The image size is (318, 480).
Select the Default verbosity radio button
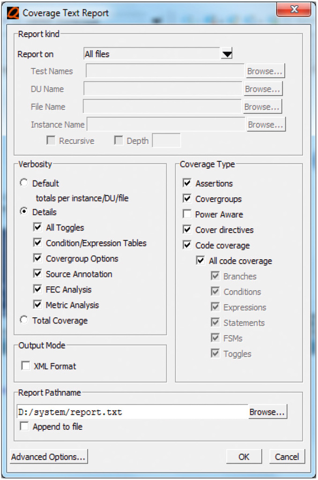click(x=24, y=183)
